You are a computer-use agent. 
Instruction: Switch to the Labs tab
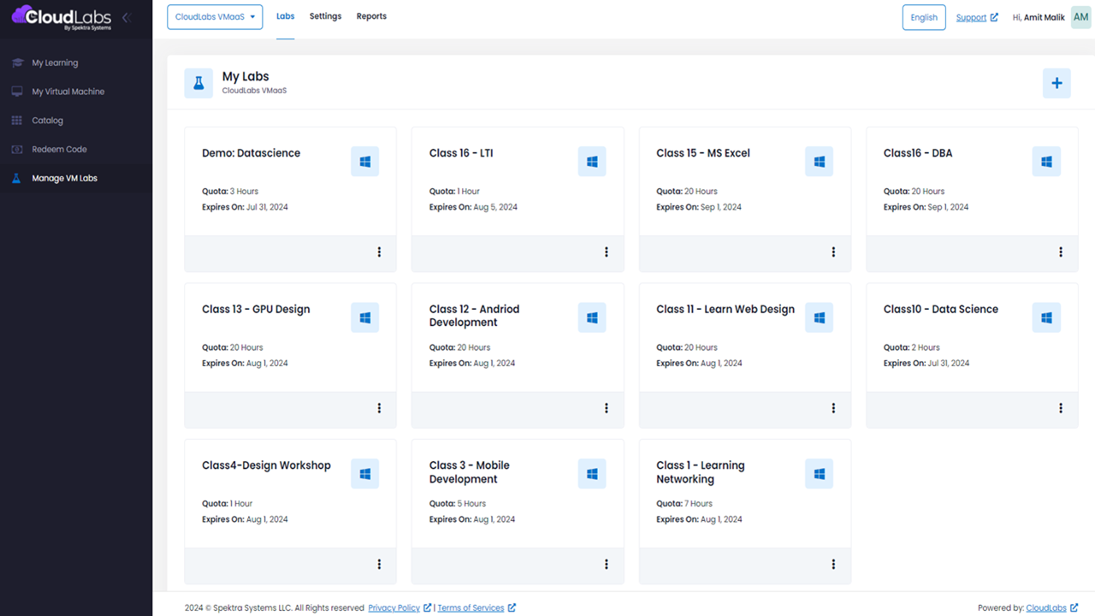[x=285, y=16]
